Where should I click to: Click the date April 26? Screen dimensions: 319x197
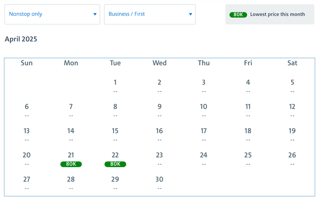pos(293,155)
